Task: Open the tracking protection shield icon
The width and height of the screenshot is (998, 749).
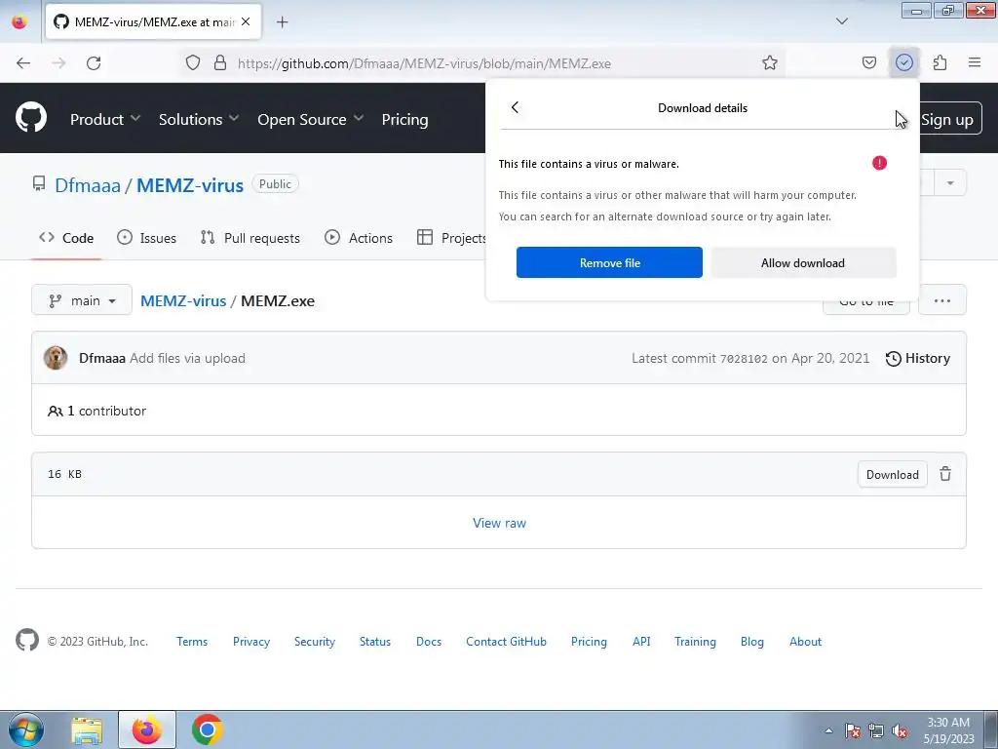Action: [x=193, y=63]
